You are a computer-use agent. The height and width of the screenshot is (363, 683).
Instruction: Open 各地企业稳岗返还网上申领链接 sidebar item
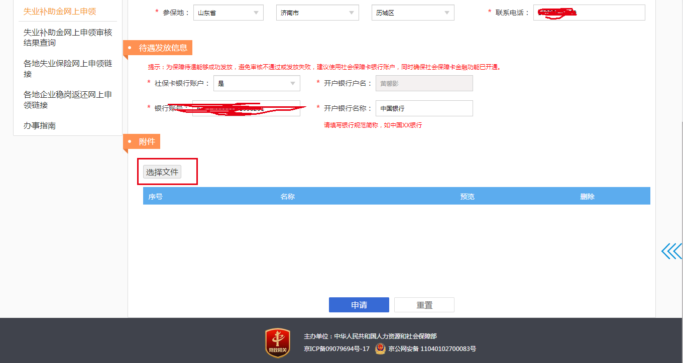[x=68, y=100]
